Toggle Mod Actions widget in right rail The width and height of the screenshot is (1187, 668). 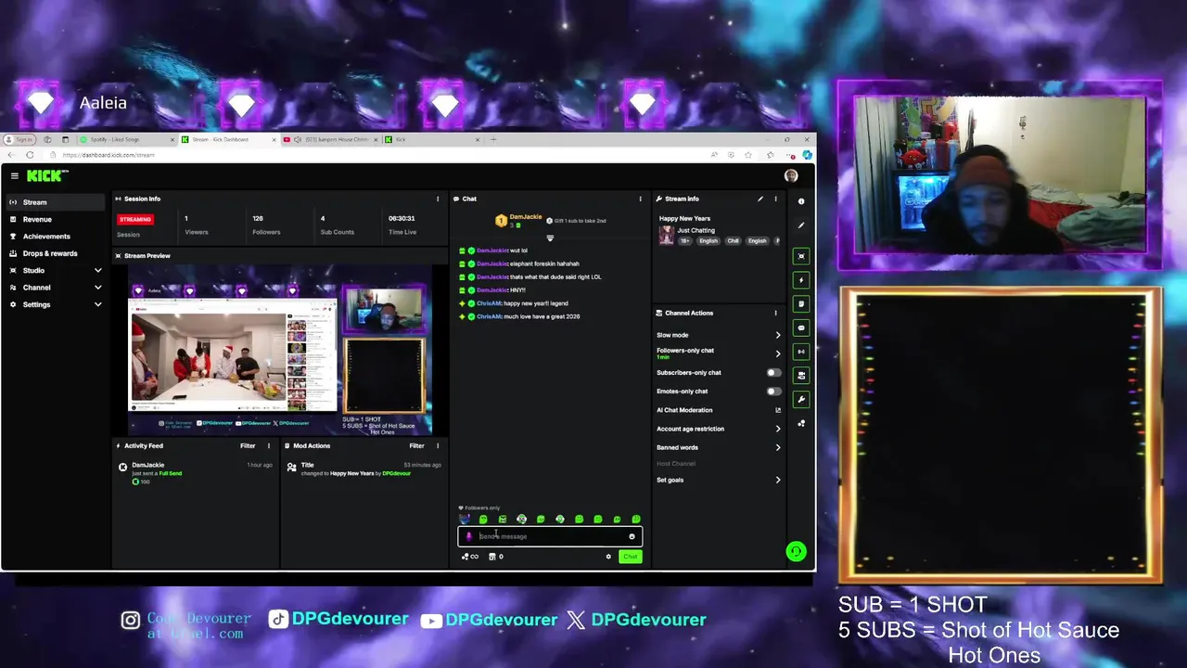pos(802,376)
